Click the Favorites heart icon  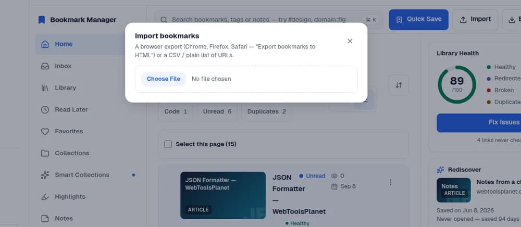click(x=45, y=131)
